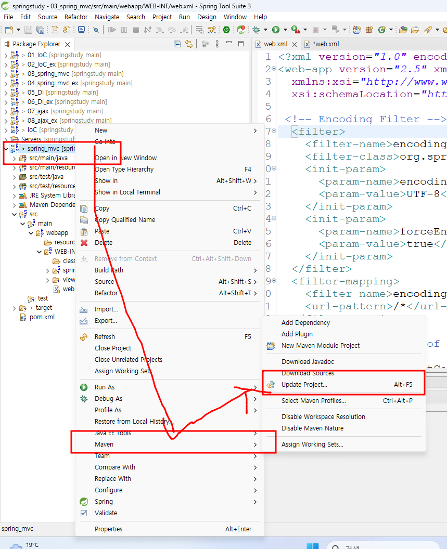
Task: Click the Windows Start button in taskbar
Action: [312, 546]
